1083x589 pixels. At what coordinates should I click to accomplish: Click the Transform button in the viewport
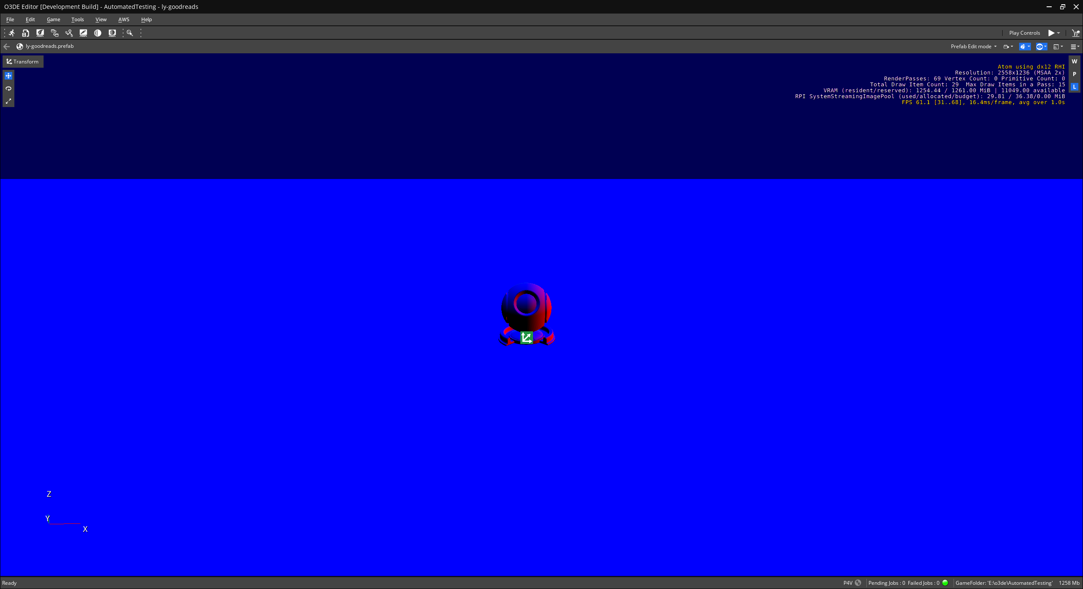[x=22, y=61]
